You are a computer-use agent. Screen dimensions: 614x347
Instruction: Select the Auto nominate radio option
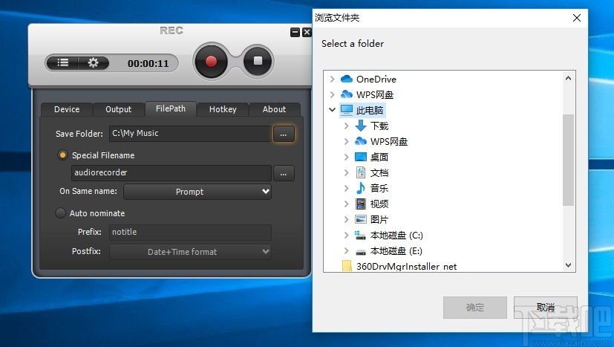pyautogui.click(x=60, y=213)
